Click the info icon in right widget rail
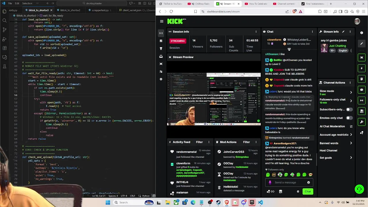Image resolution: width=368 pixels, height=207 pixels. tap(362, 33)
